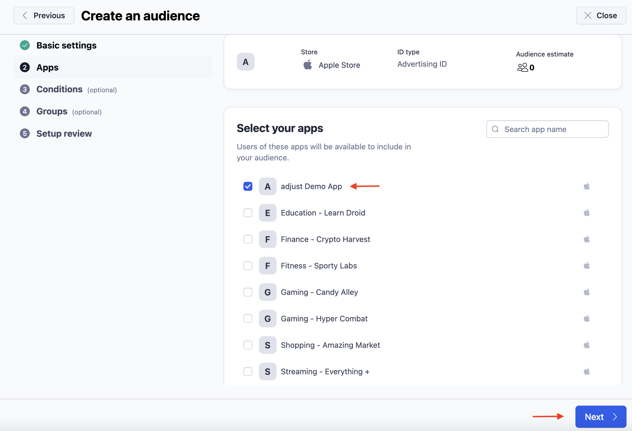The height and width of the screenshot is (431, 632).
Task: Click Apple platform icon for Education - Learn Droid
Action: (x=587, y=213)
